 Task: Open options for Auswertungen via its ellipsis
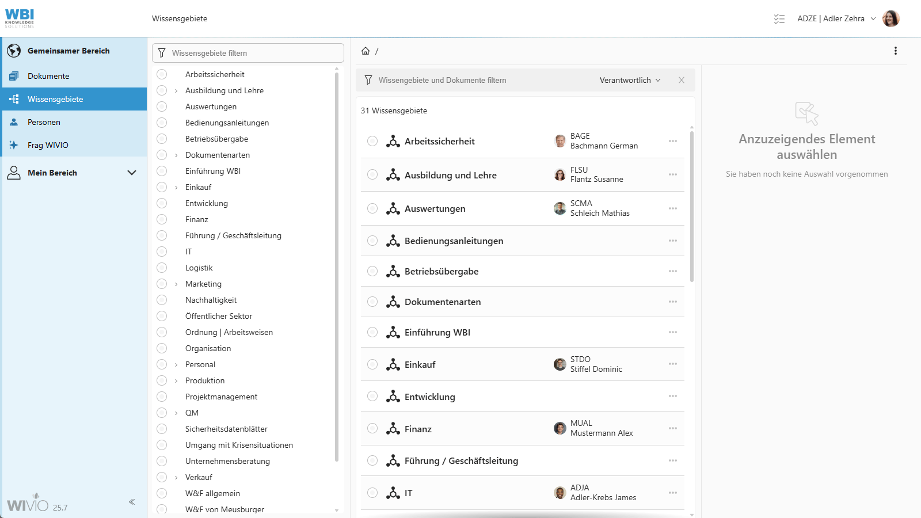(x=672, y=208)
